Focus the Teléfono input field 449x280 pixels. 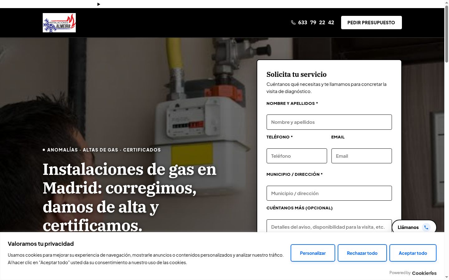tap(297, 156)
